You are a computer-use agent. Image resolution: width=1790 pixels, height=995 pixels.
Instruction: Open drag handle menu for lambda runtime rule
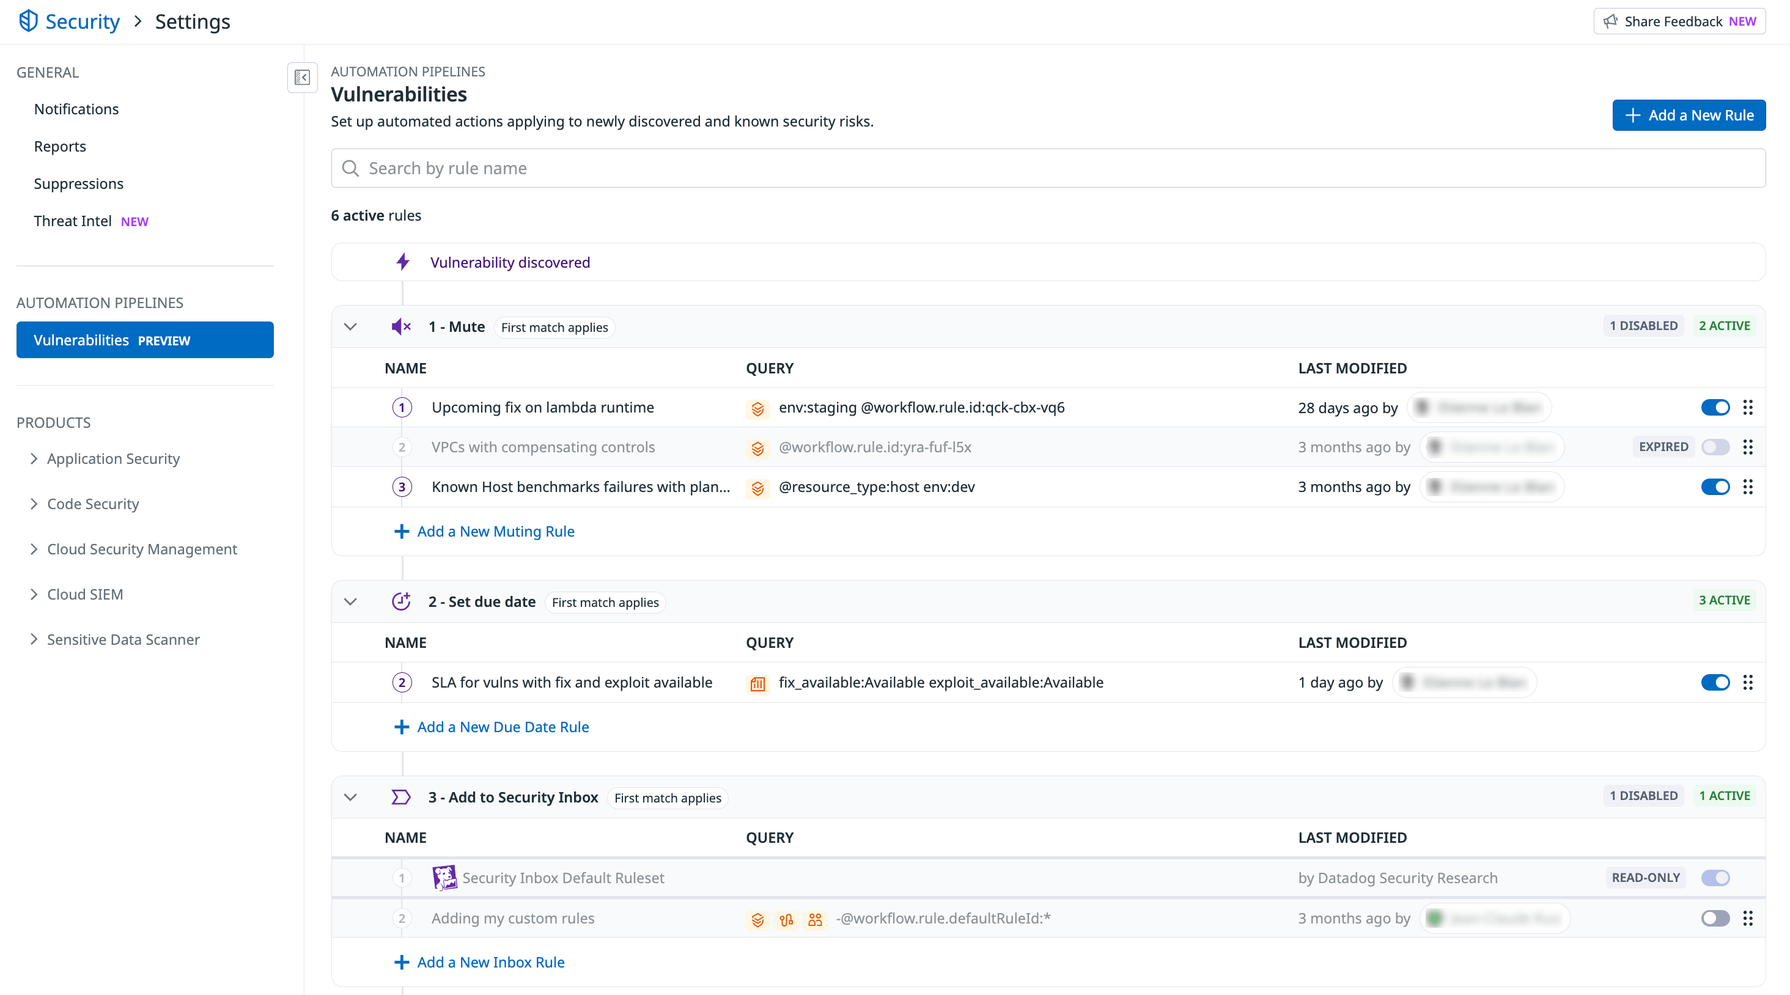(1748, 407)
